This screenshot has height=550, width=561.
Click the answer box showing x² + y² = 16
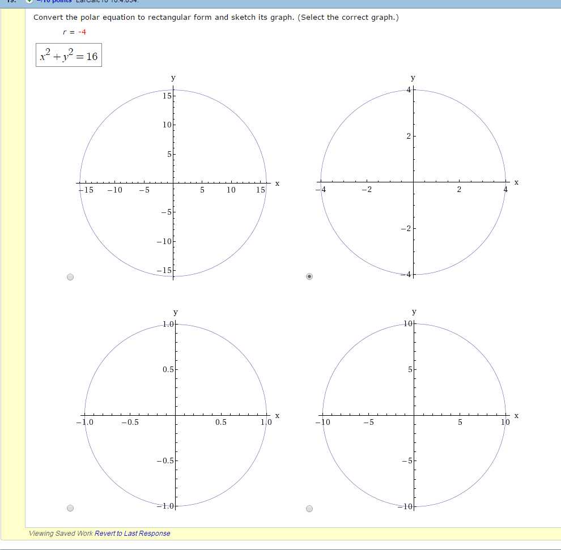68,56
